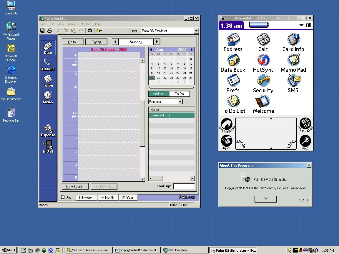Click the binoculars Find toolbar icon

coord(90,31)
